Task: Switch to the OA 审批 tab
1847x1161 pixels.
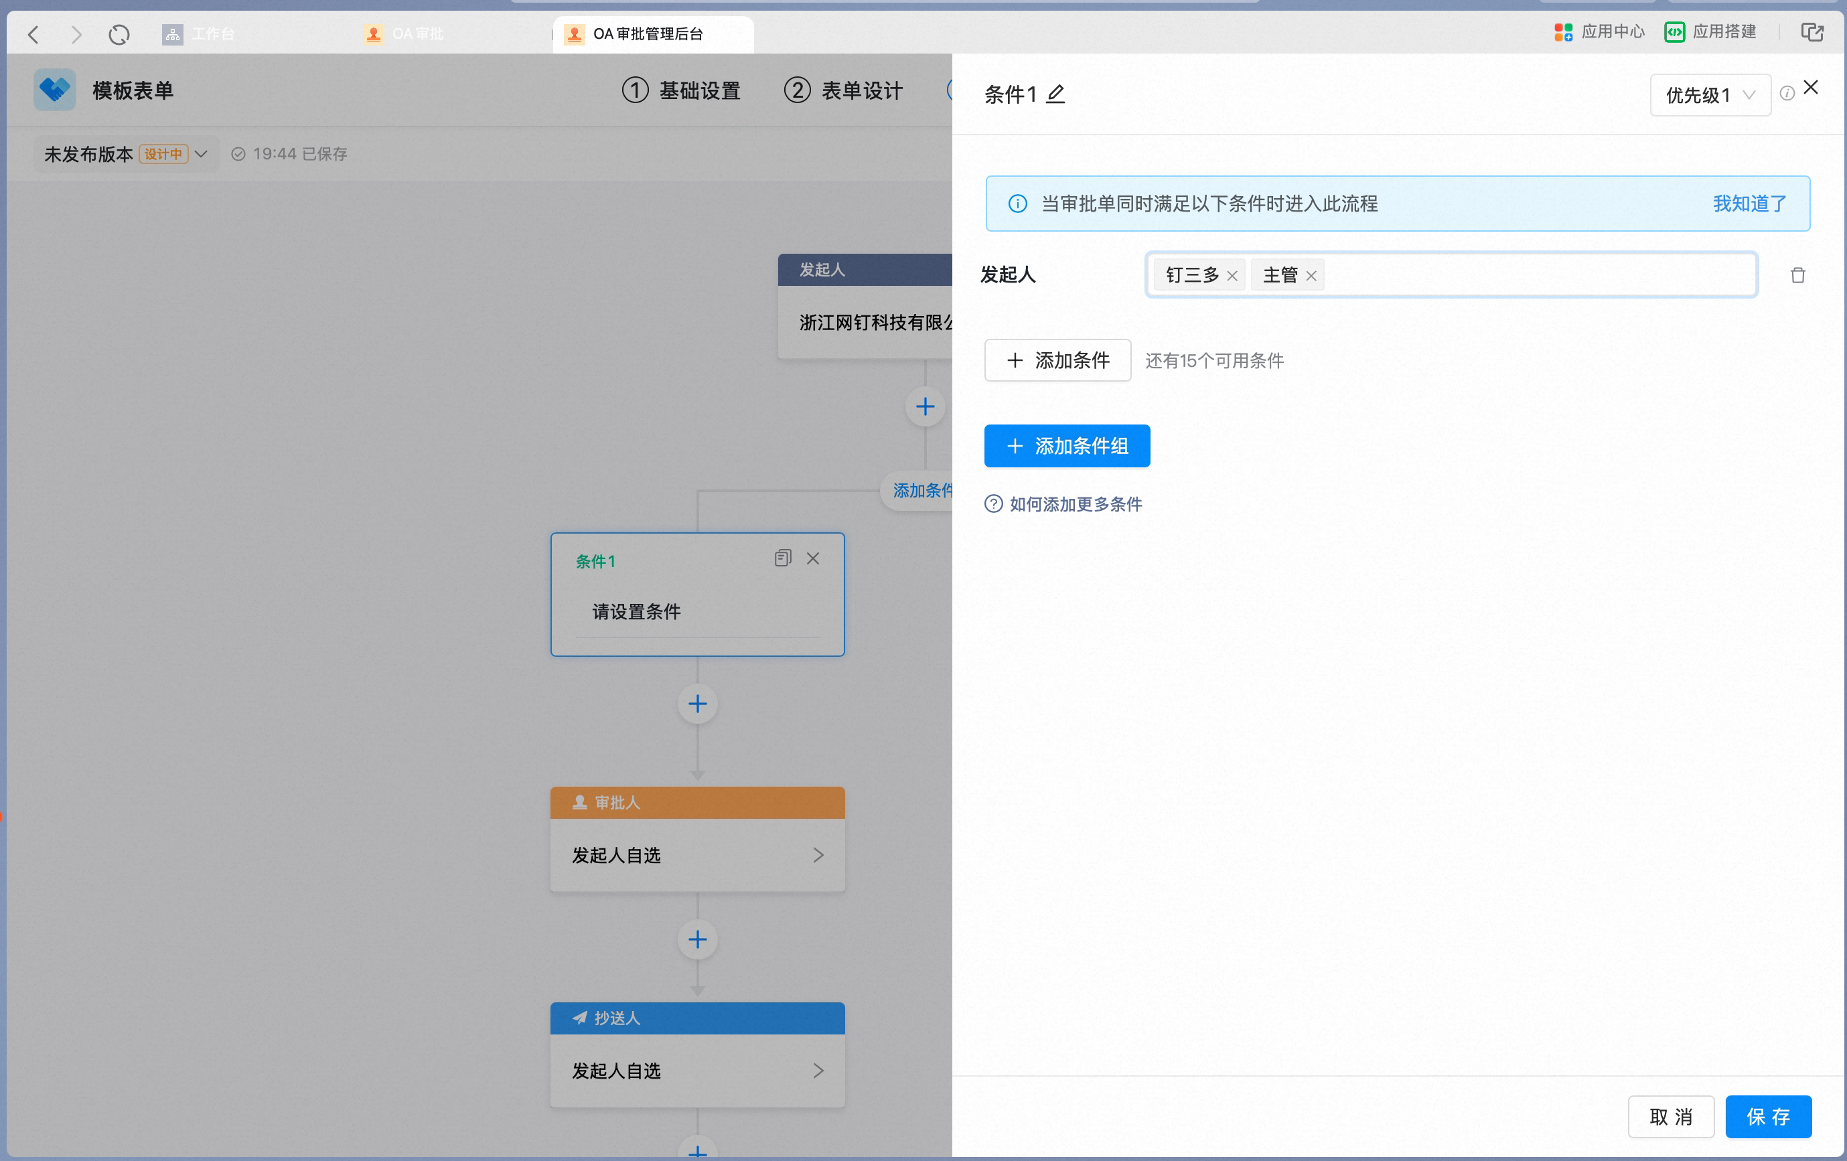Action: tap(404, 33)
